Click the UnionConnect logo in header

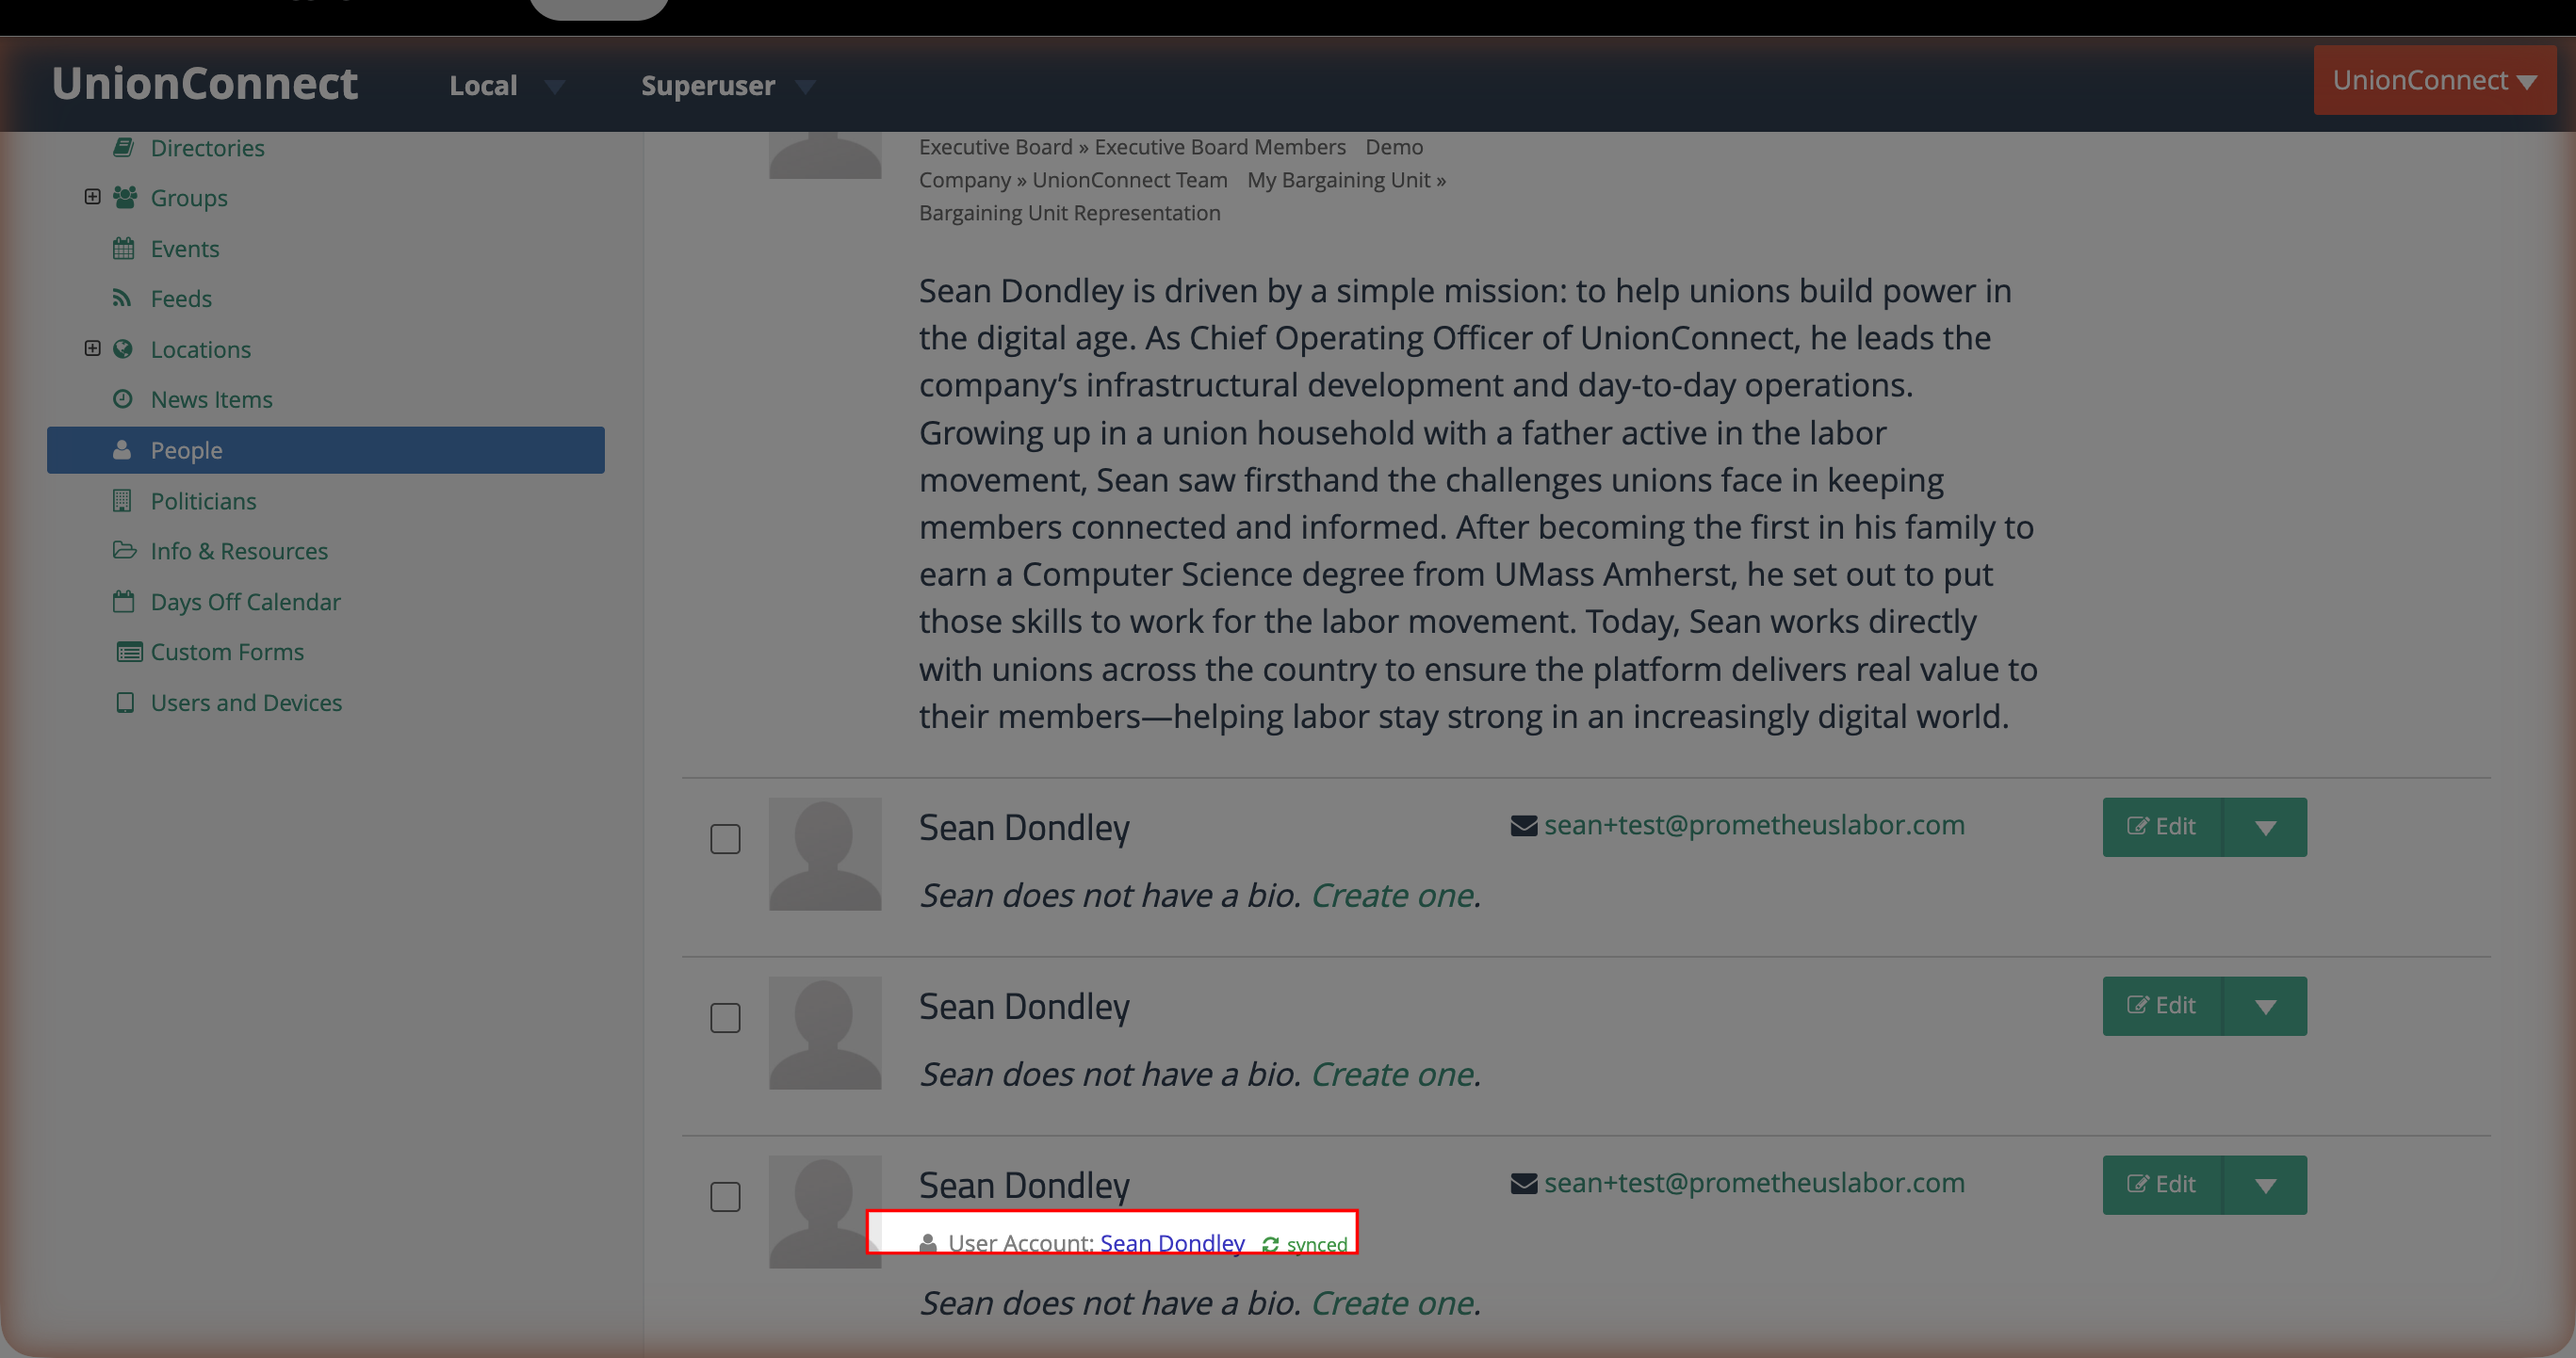(205, 84)
